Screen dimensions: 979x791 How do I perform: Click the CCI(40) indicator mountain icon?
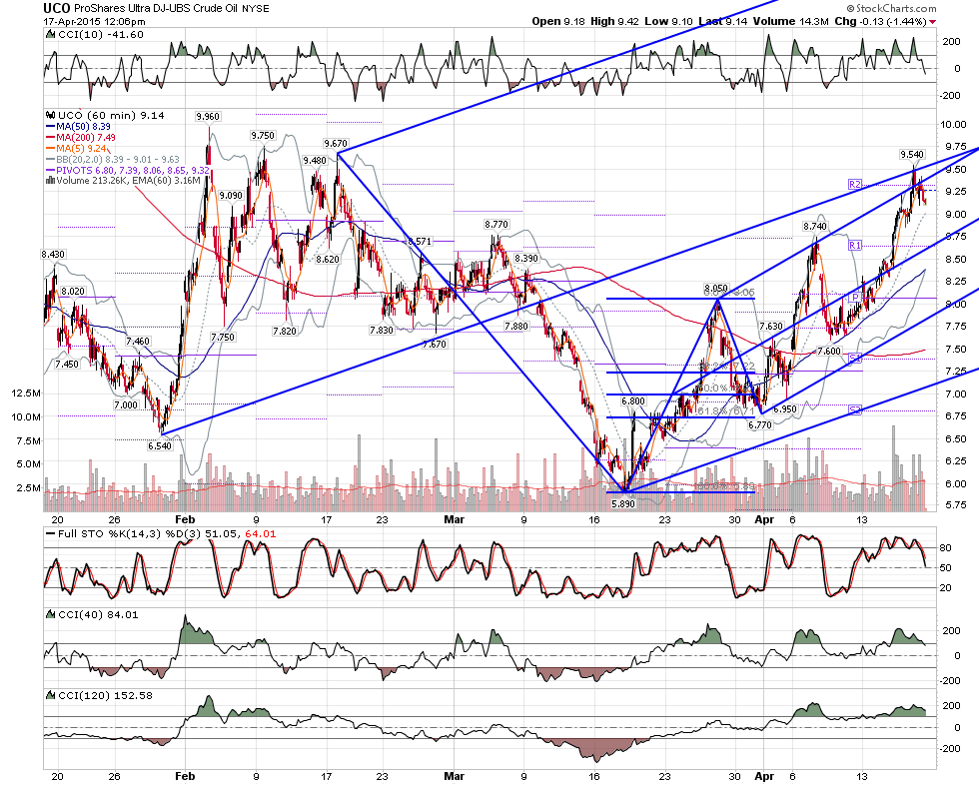click(51, 615)
